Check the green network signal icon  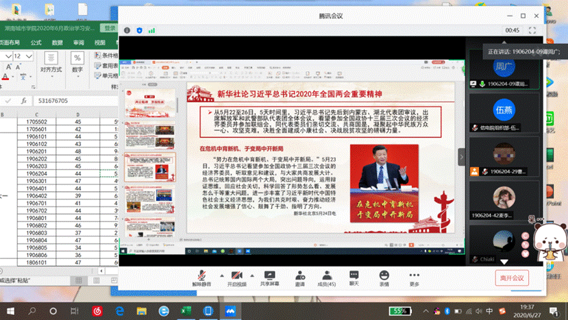[x=151, y=30]
